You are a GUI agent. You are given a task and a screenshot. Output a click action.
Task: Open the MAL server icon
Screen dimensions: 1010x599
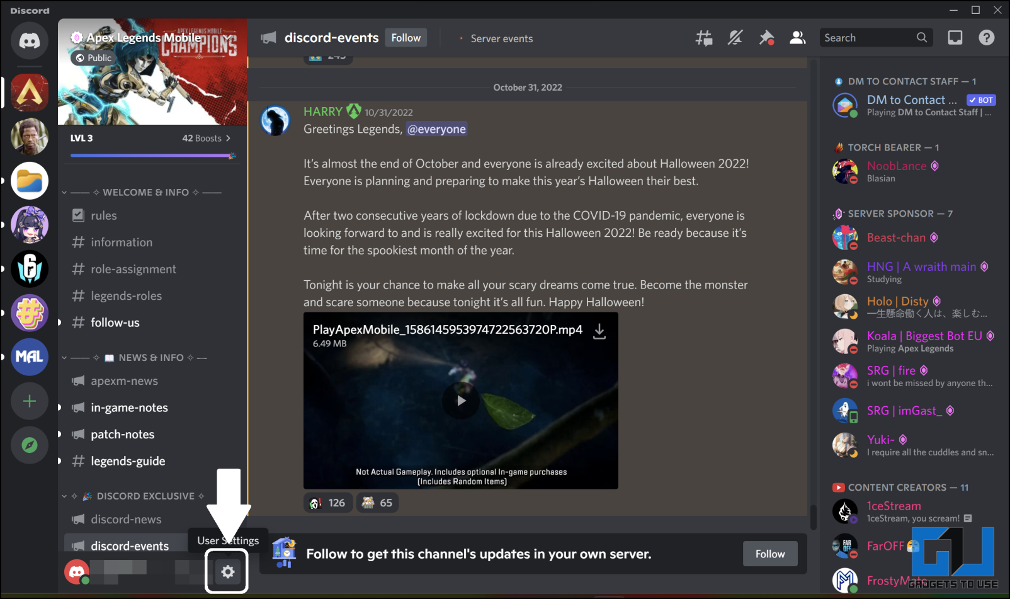[x=30, y=357]
